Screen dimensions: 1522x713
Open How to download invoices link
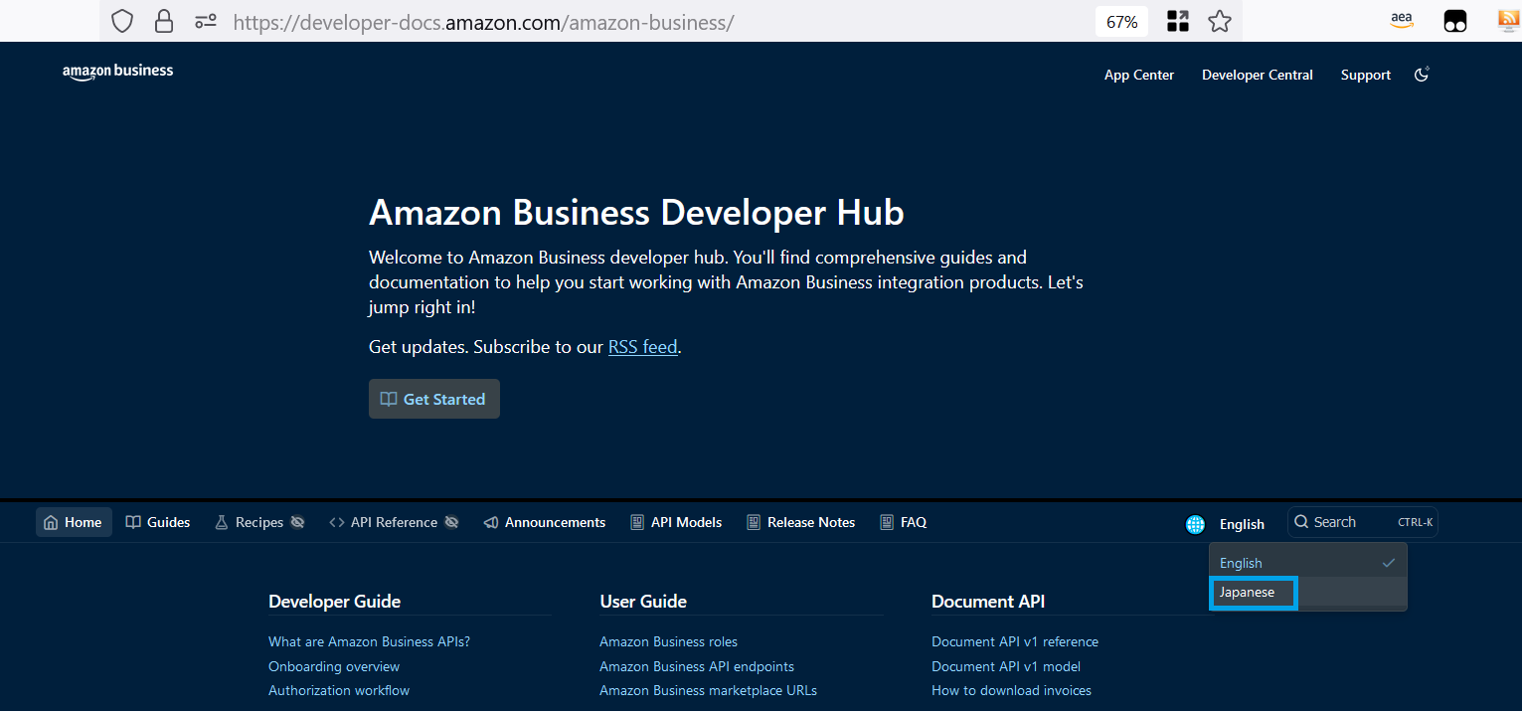click(1011, 690)
